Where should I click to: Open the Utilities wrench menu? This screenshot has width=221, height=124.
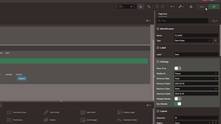click(181, 7)
